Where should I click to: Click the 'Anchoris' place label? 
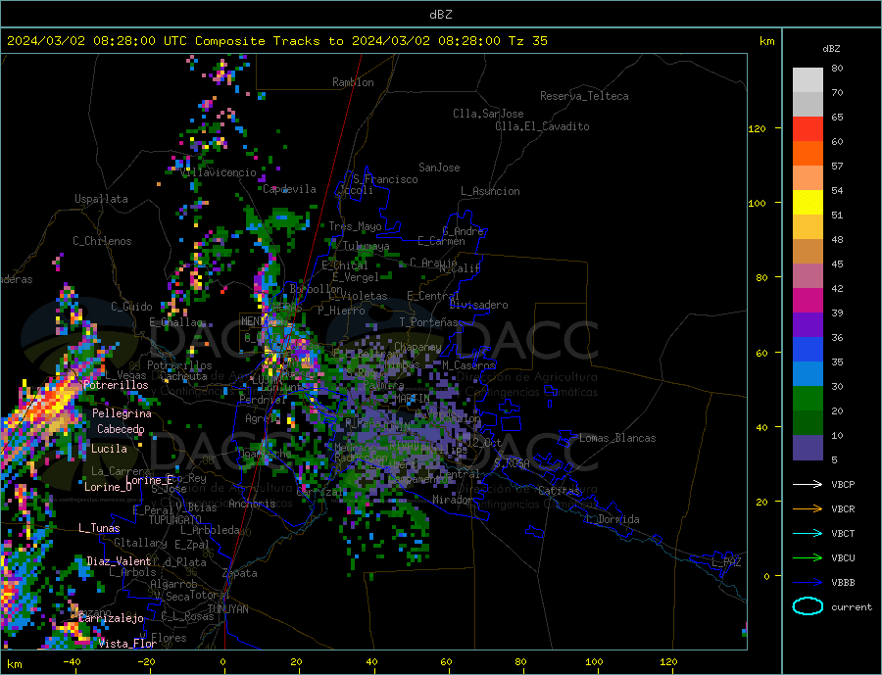(x=252, y=504)
